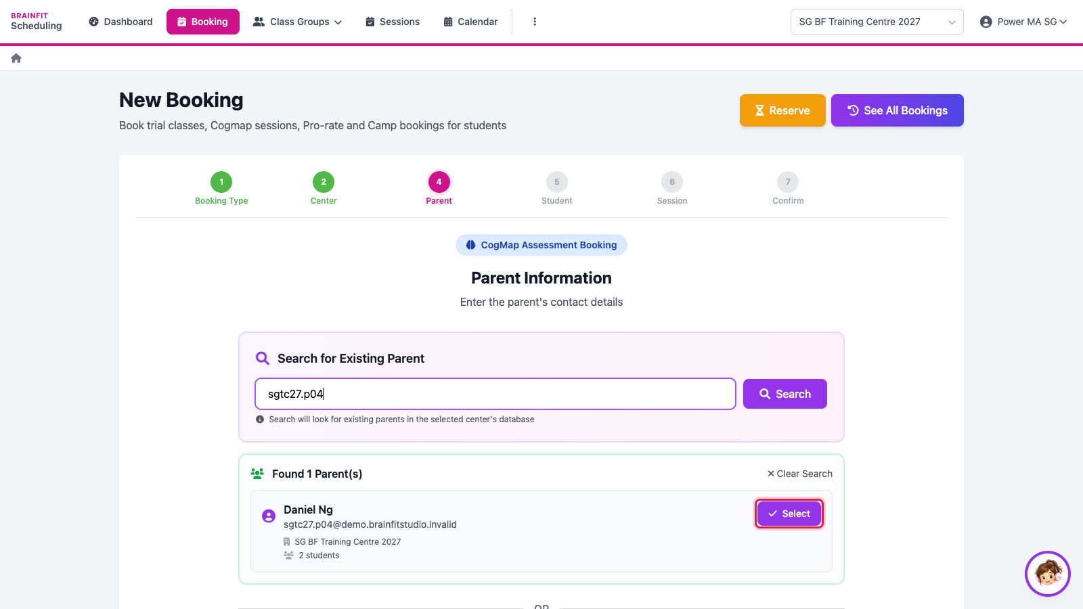The width and height of the screenshot is (1083, 609).
Task: Click the Daniel Ng name text
Action: tap(308, 510)
